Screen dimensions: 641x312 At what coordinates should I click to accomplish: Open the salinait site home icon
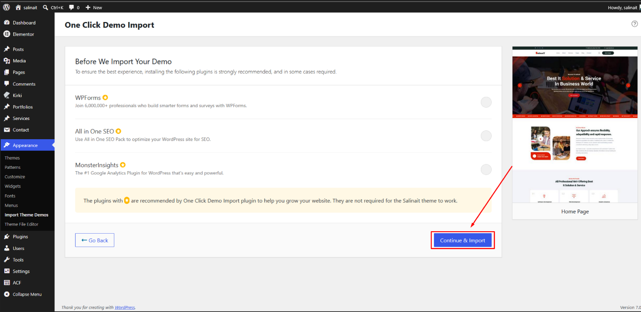[18, 7]
